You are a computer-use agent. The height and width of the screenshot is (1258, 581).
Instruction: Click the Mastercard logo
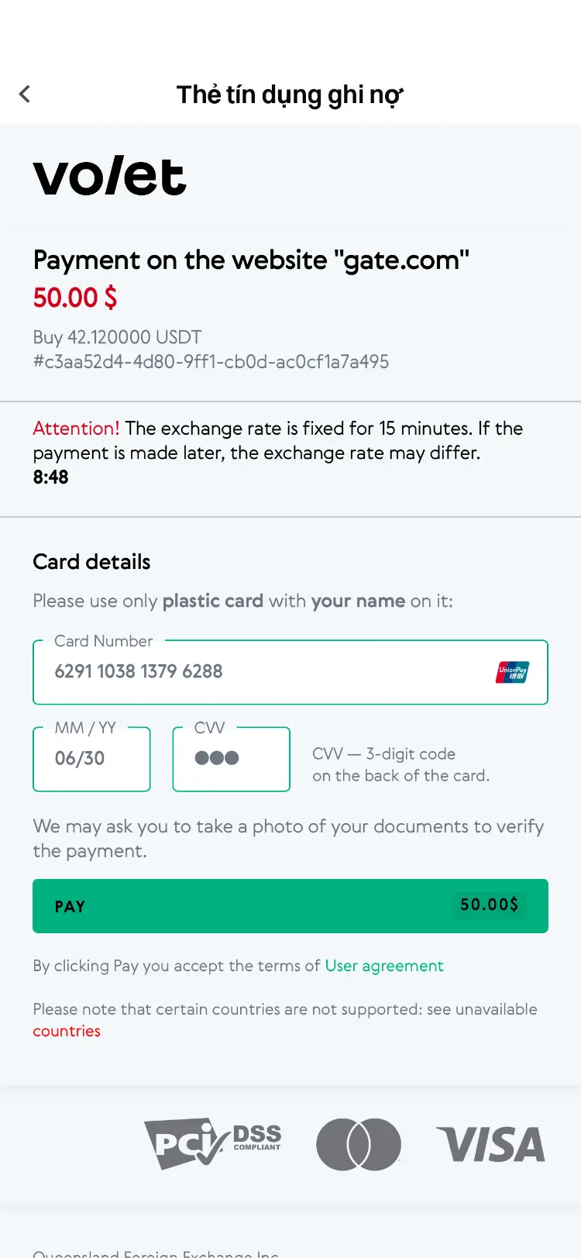point(359,1144)
